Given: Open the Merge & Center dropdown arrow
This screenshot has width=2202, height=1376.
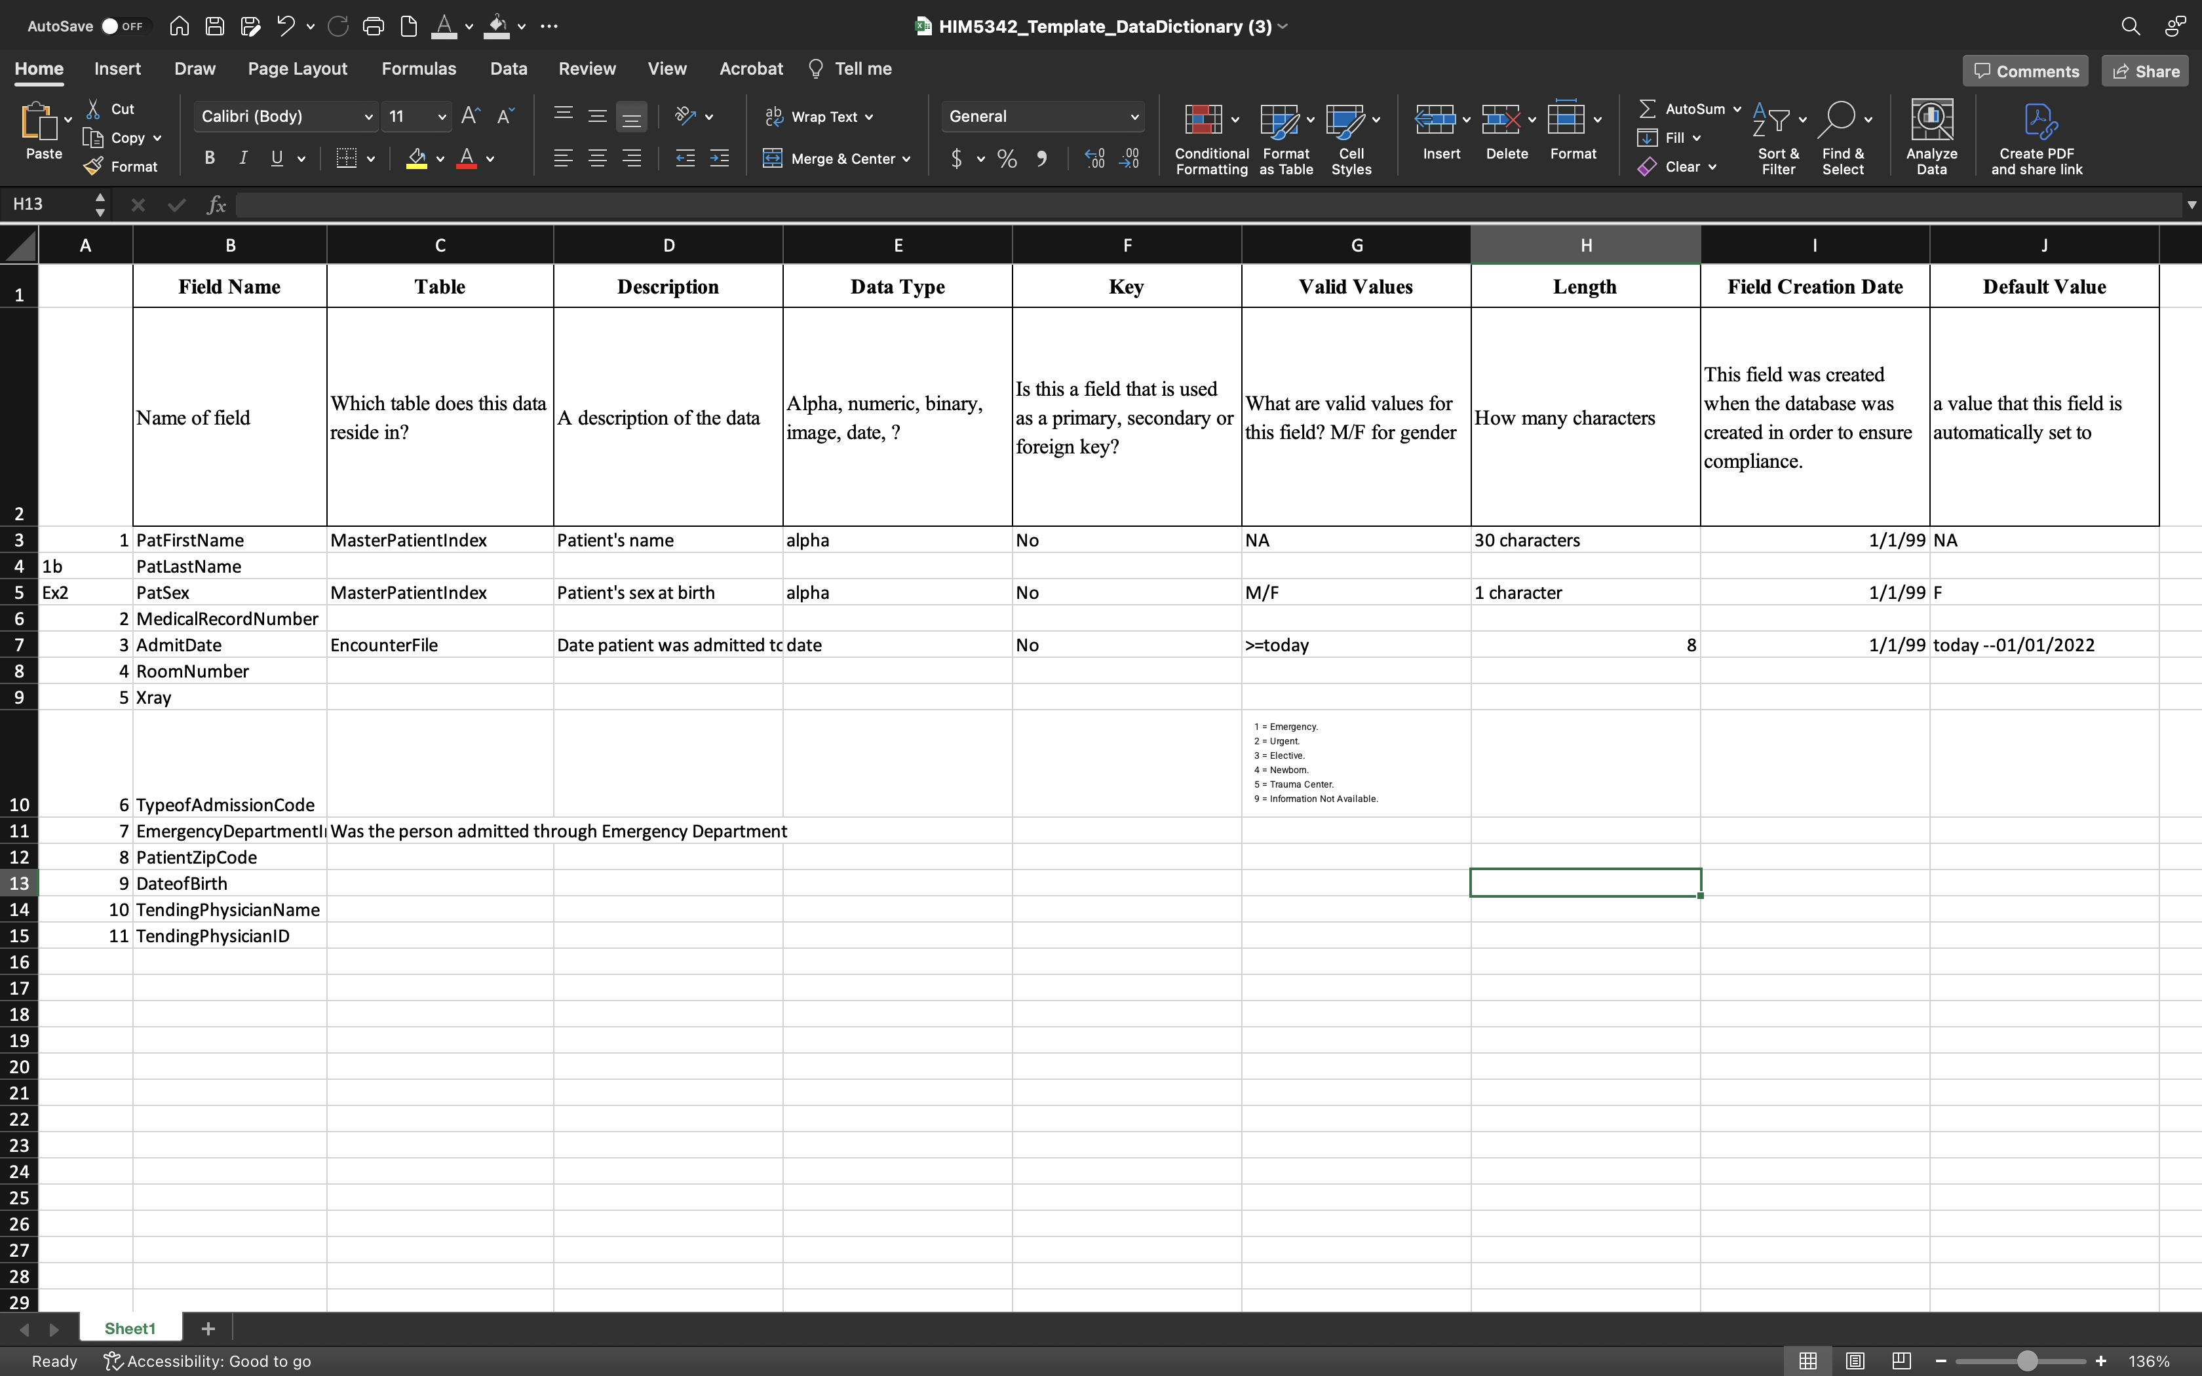Looking at the screenshot, I should (x=906, y=159).
